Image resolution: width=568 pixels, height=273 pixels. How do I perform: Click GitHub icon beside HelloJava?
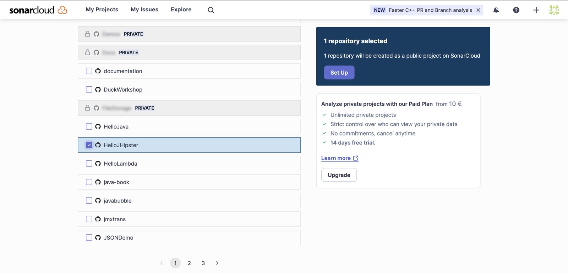pyautogui.click(x=98, y=126)
